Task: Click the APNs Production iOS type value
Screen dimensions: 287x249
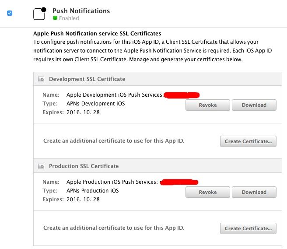Action: pyautogui.click(x=93, y=191)
